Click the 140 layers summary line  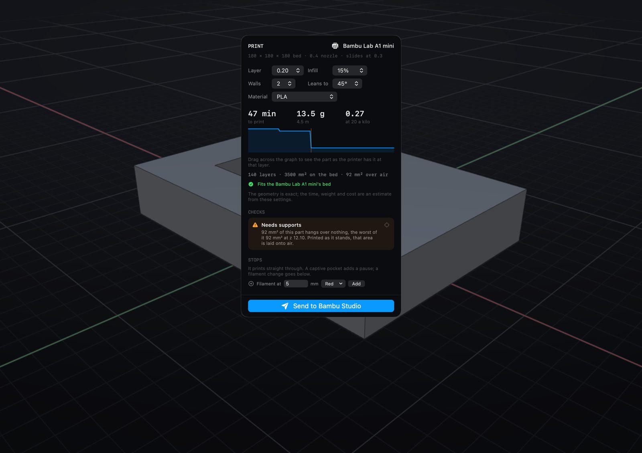318,175
